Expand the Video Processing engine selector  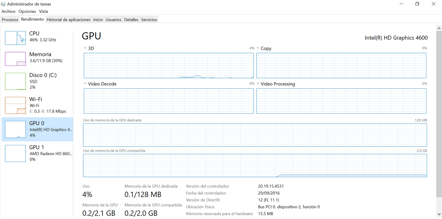pos(258,84)
